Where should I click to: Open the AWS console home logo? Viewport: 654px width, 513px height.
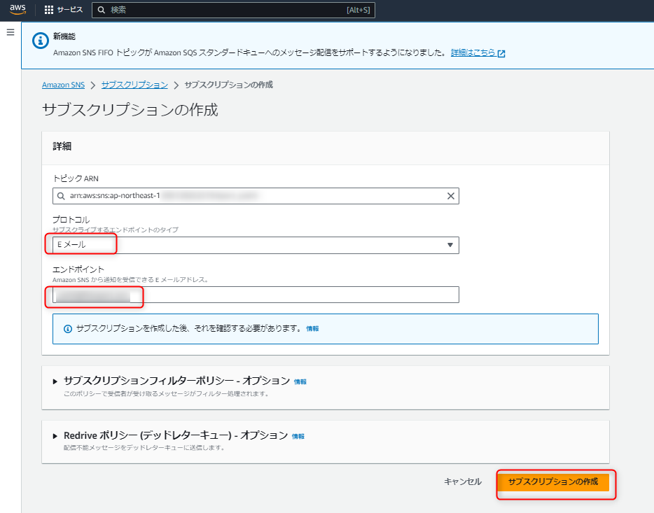click(x=18, y=9)
